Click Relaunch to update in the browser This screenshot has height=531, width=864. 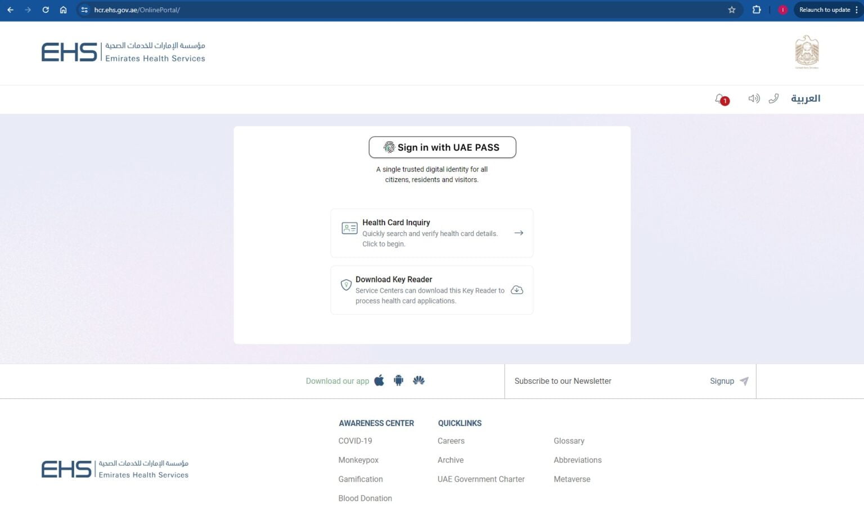coord(826,10)
